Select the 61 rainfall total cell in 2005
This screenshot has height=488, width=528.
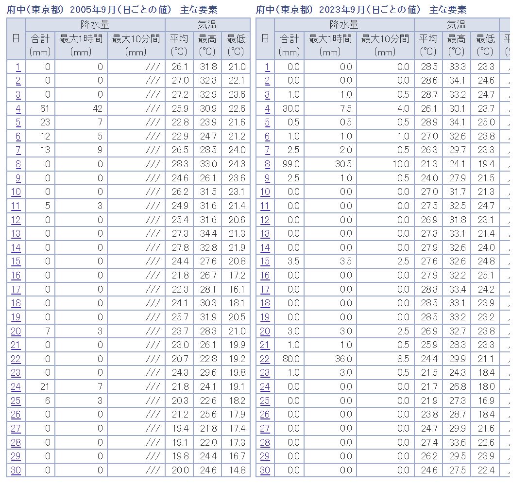pos(40,108)
